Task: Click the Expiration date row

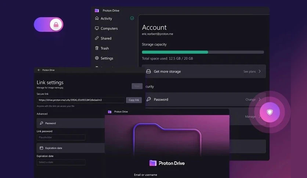Action: click(71, 148)
